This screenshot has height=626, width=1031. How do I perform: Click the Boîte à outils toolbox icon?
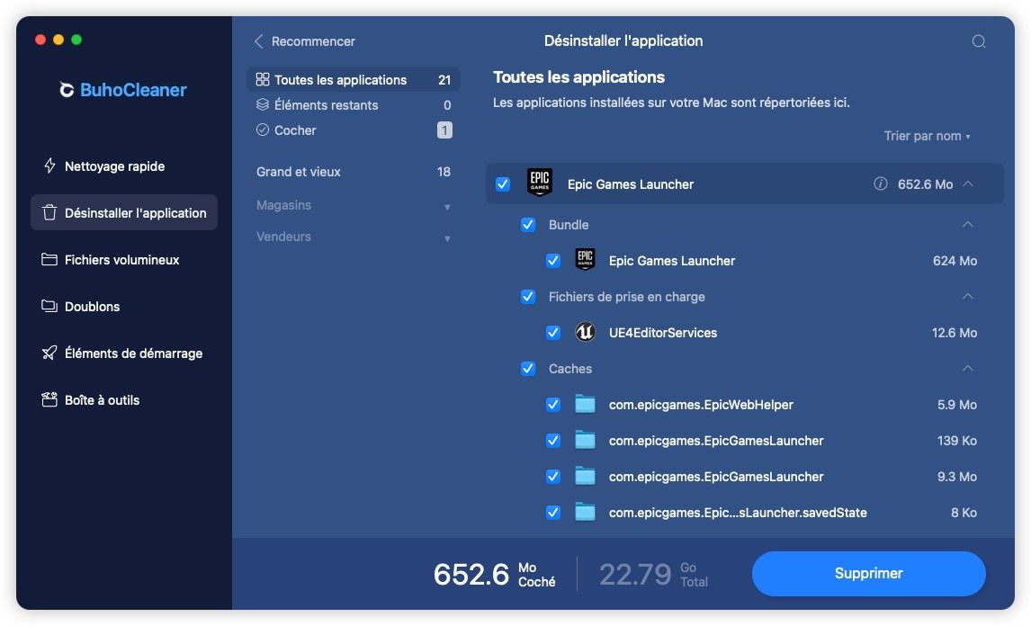[49, 399]
